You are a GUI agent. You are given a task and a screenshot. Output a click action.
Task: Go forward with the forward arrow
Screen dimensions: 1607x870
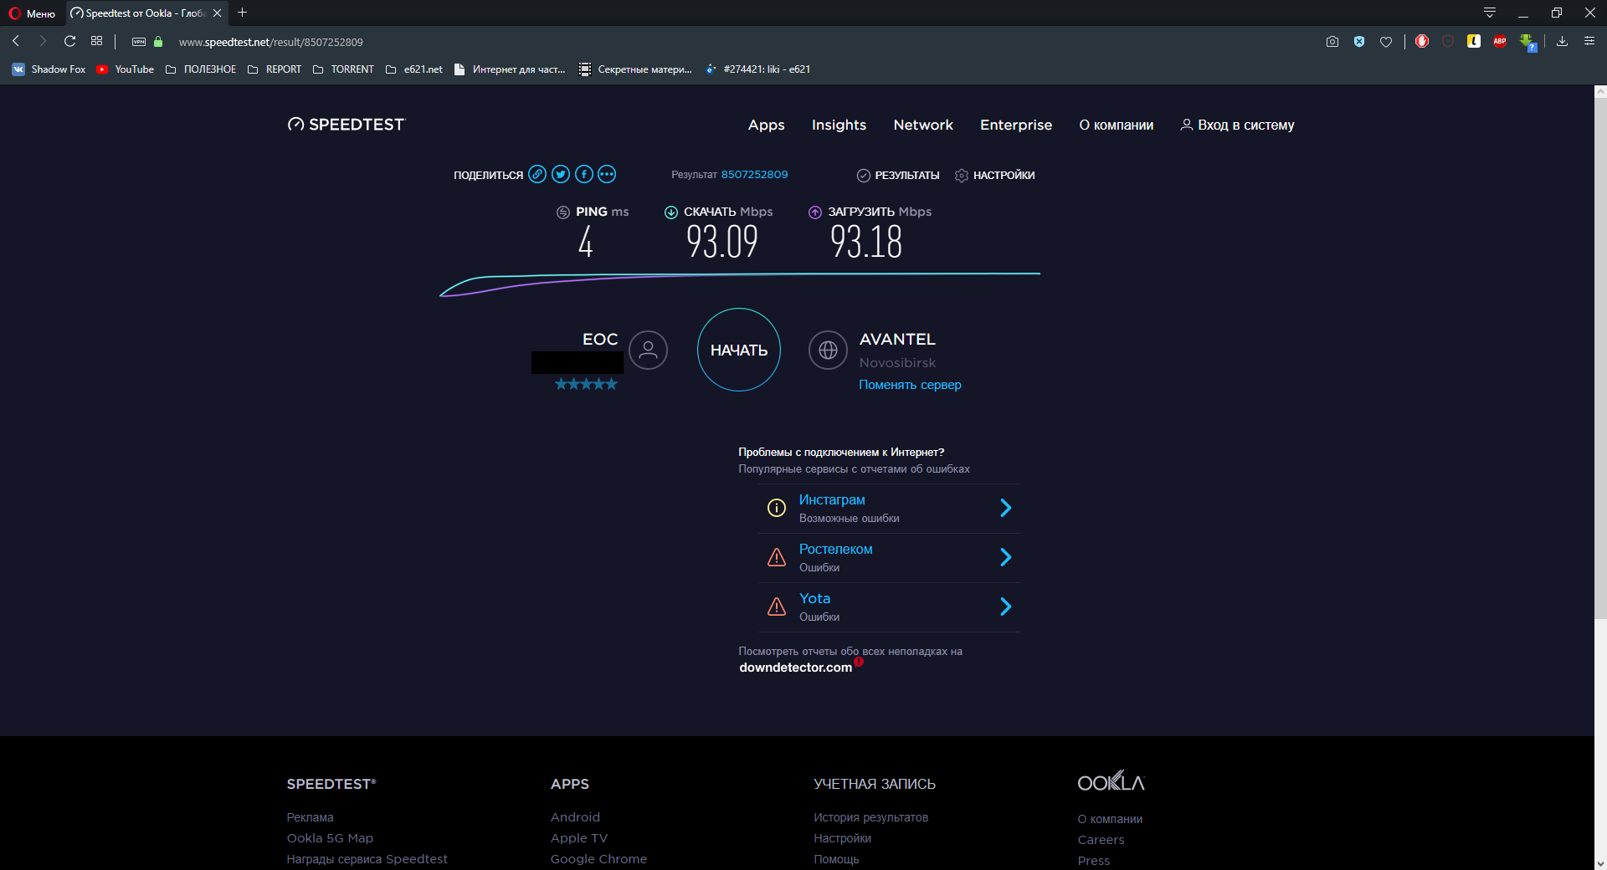[43, 41]
